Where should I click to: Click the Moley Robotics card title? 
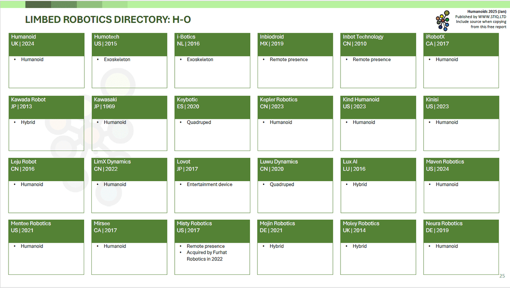pyautogui.click(x=361, y=224)
